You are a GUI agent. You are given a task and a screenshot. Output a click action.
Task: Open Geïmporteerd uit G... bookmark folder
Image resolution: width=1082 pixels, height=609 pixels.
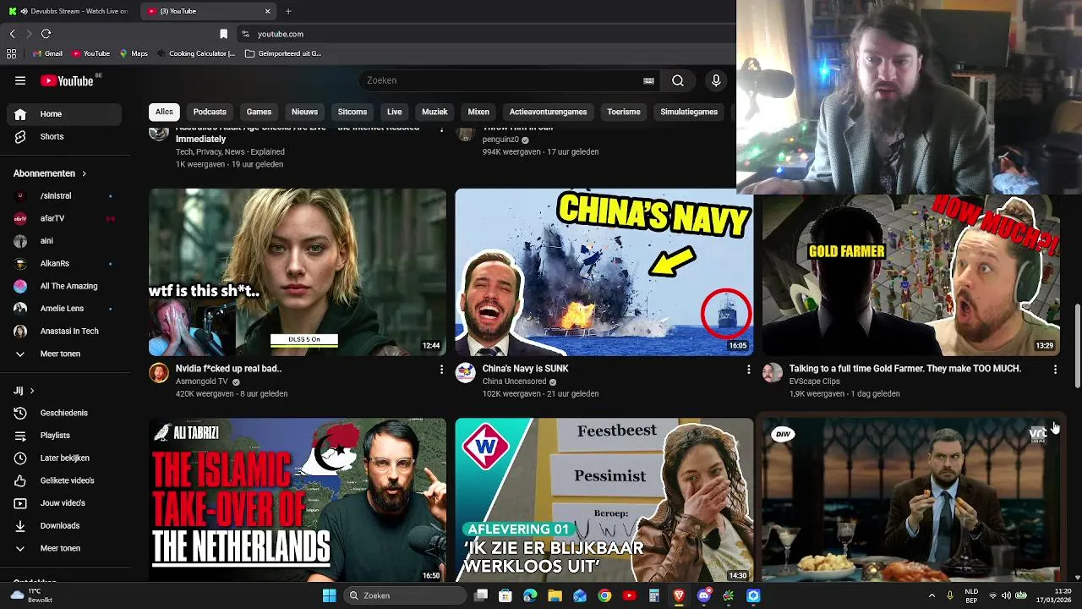(283, 53)
